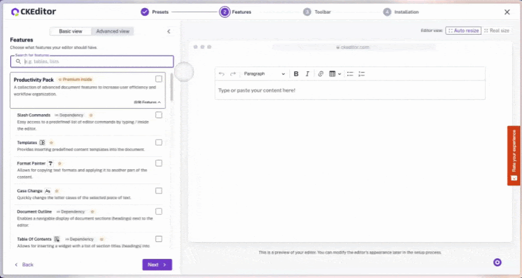Insert a to-do list
This screenshot has width=522, height=278.
[x=362, y=74]
